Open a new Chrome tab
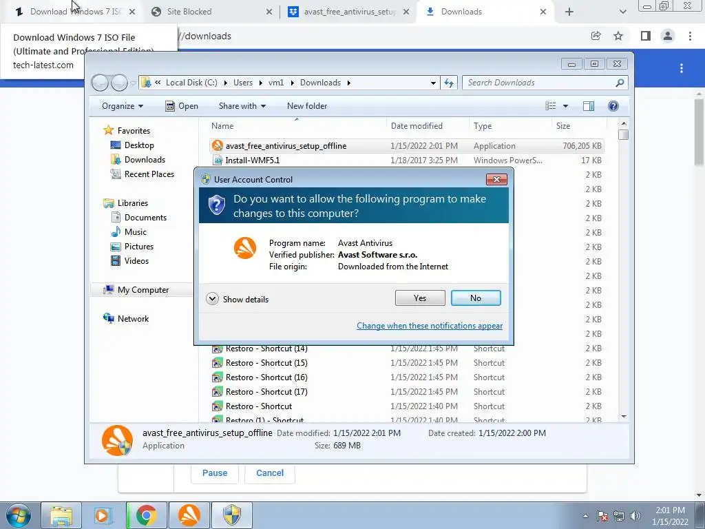 [x=569, y=12]
